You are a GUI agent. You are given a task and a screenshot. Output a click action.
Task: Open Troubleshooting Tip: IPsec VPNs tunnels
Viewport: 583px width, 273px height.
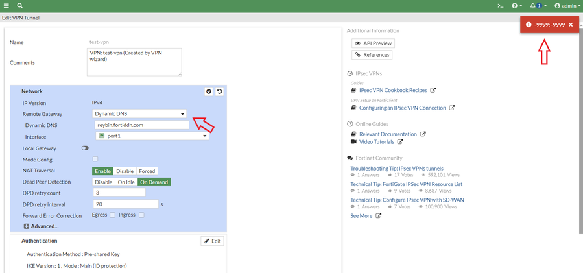397,168
